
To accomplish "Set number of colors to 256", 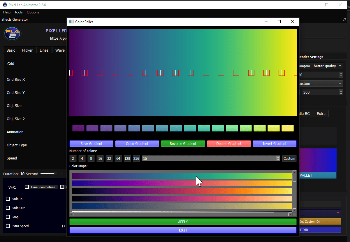I will tap(136, 158).
